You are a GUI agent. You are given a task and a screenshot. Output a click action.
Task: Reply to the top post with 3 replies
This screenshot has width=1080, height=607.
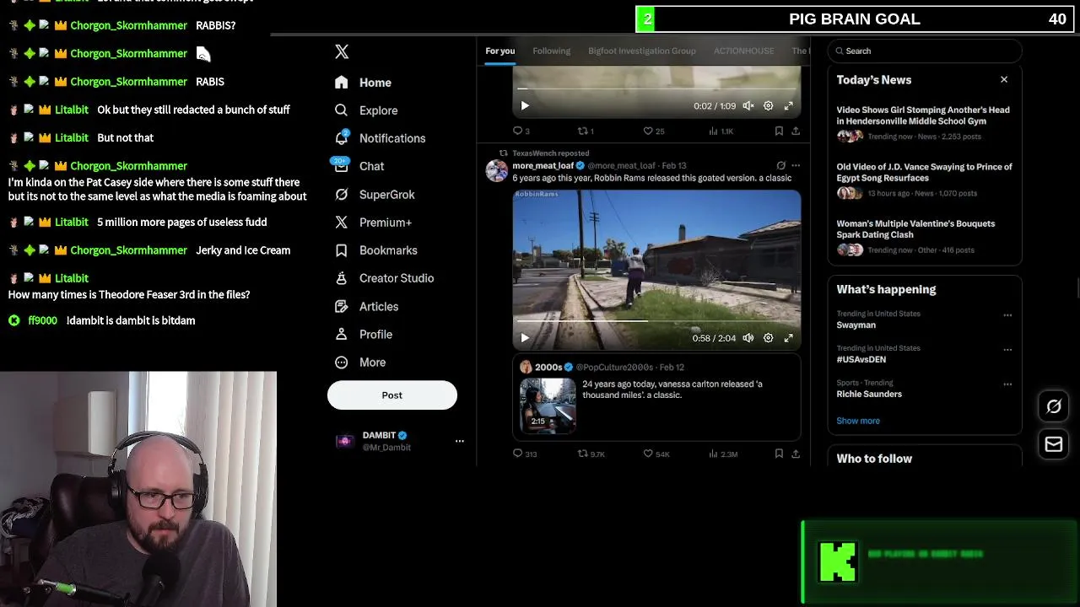point(521,132)
